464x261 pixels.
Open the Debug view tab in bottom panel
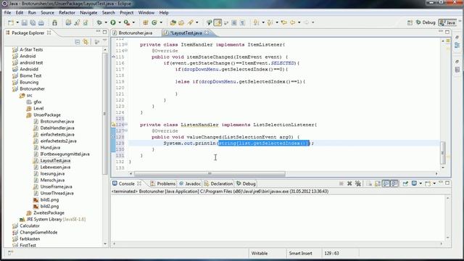coord(246,183)
